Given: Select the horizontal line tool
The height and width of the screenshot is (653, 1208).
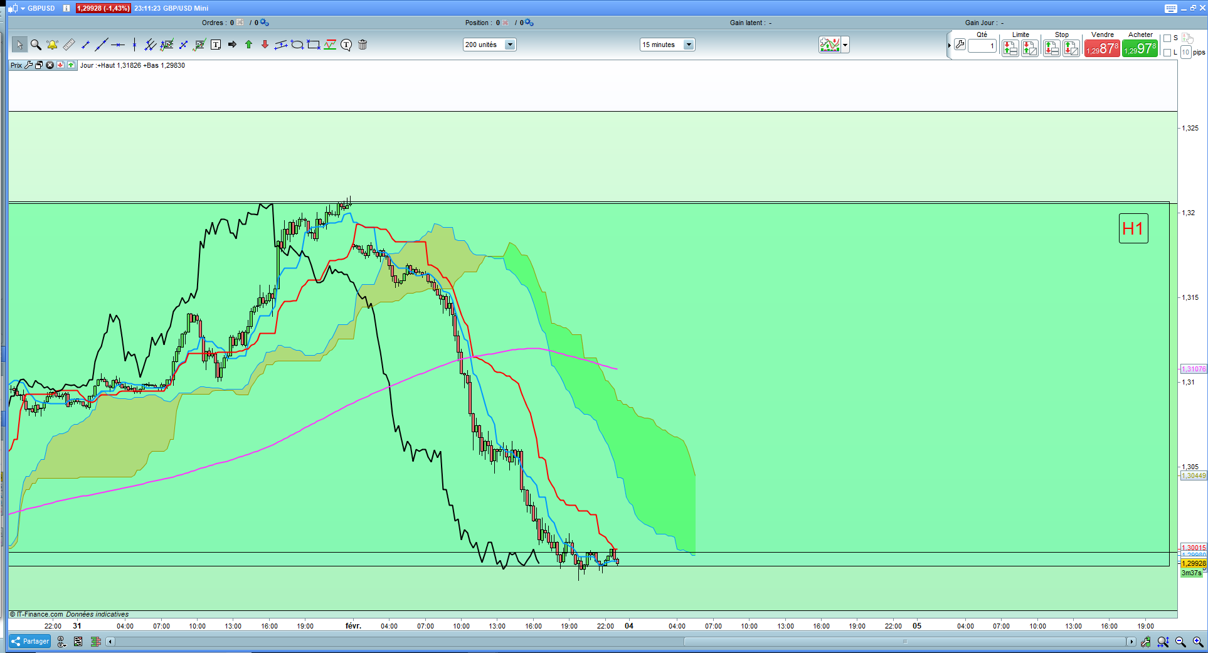Looking at the screenshot, I should coord(118,45).
